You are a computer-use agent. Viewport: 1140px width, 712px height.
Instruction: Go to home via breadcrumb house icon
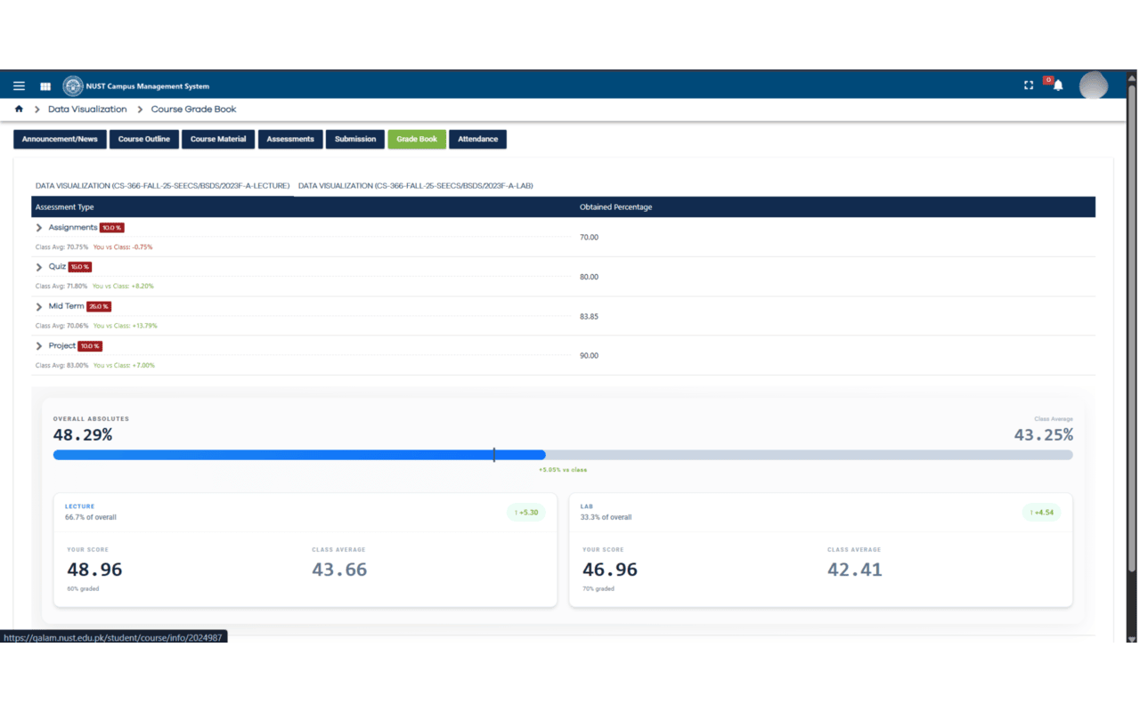(19, 109)
